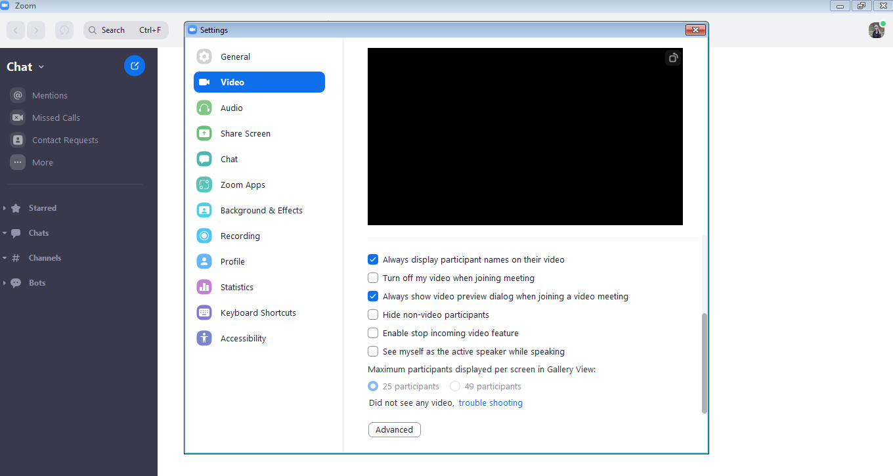Open the Chat header dropdown chevron
Image resolution: width=893 pixels, height=476 pixels.
pos(41,67)
